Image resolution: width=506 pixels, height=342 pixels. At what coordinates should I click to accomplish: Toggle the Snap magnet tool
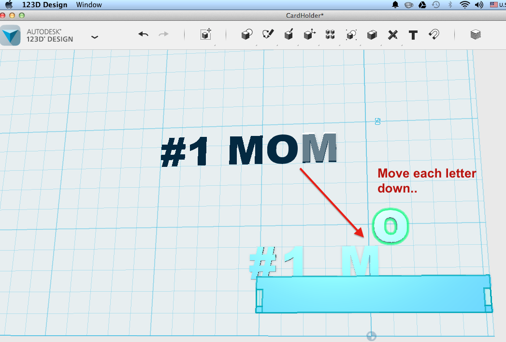pyautogui.click(x=434, y=34)
